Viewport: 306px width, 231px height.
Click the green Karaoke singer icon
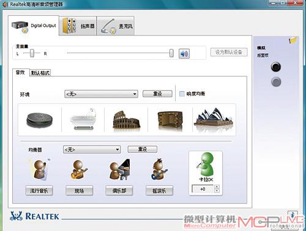click(x=206, y=165)
